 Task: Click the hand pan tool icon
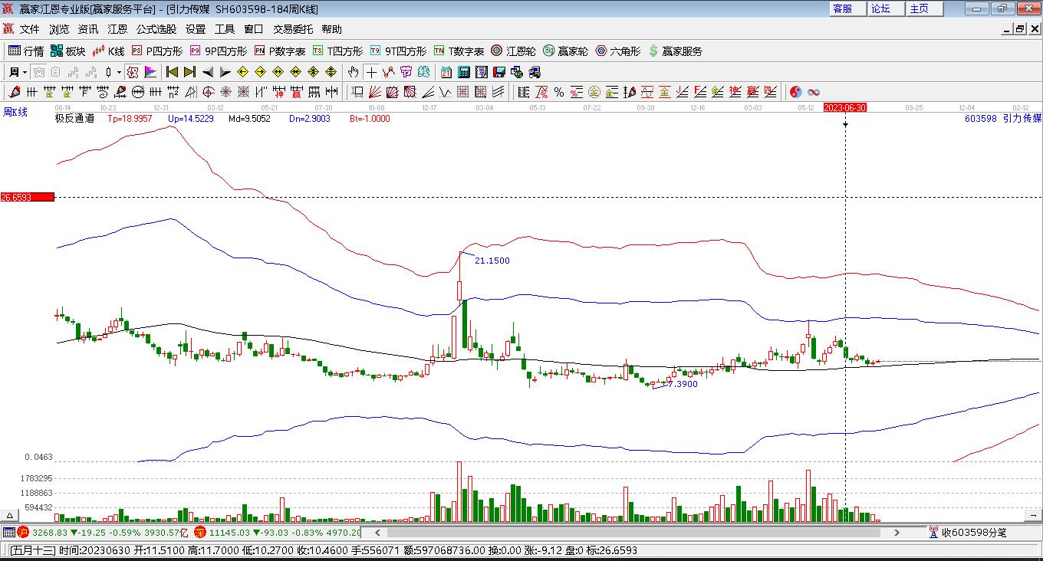click(353, 72)
